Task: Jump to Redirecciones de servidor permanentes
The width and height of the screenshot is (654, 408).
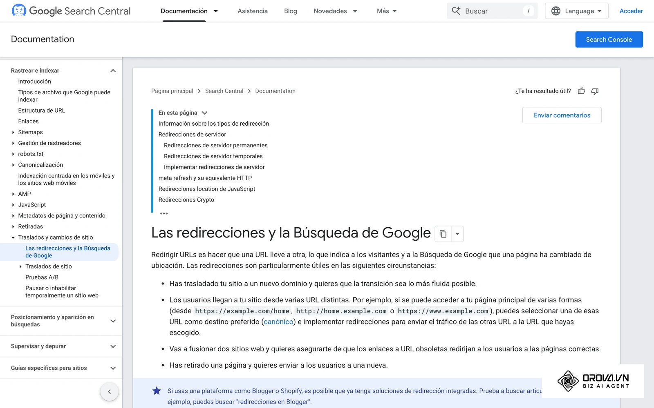Action: (x=215, y=145)
